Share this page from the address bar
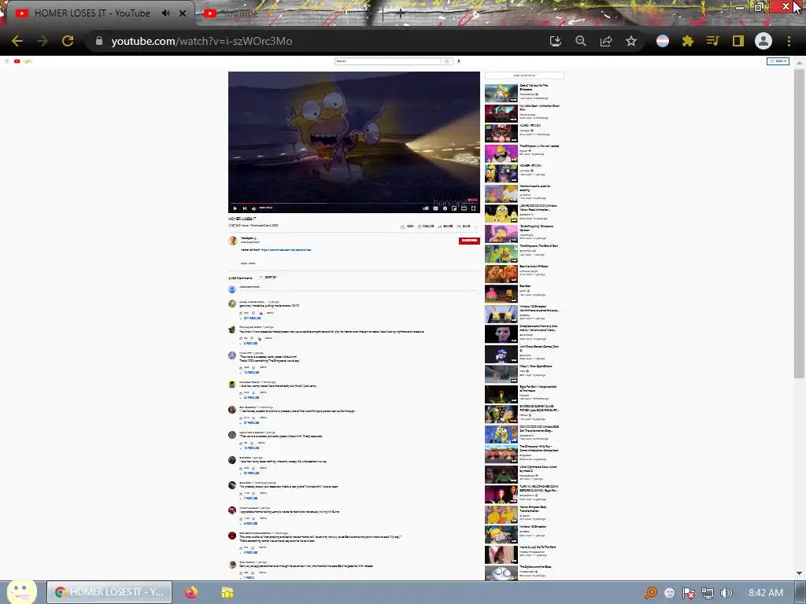Image resolution: width=806 pixels, height=604 pixels. coord(606,41)
